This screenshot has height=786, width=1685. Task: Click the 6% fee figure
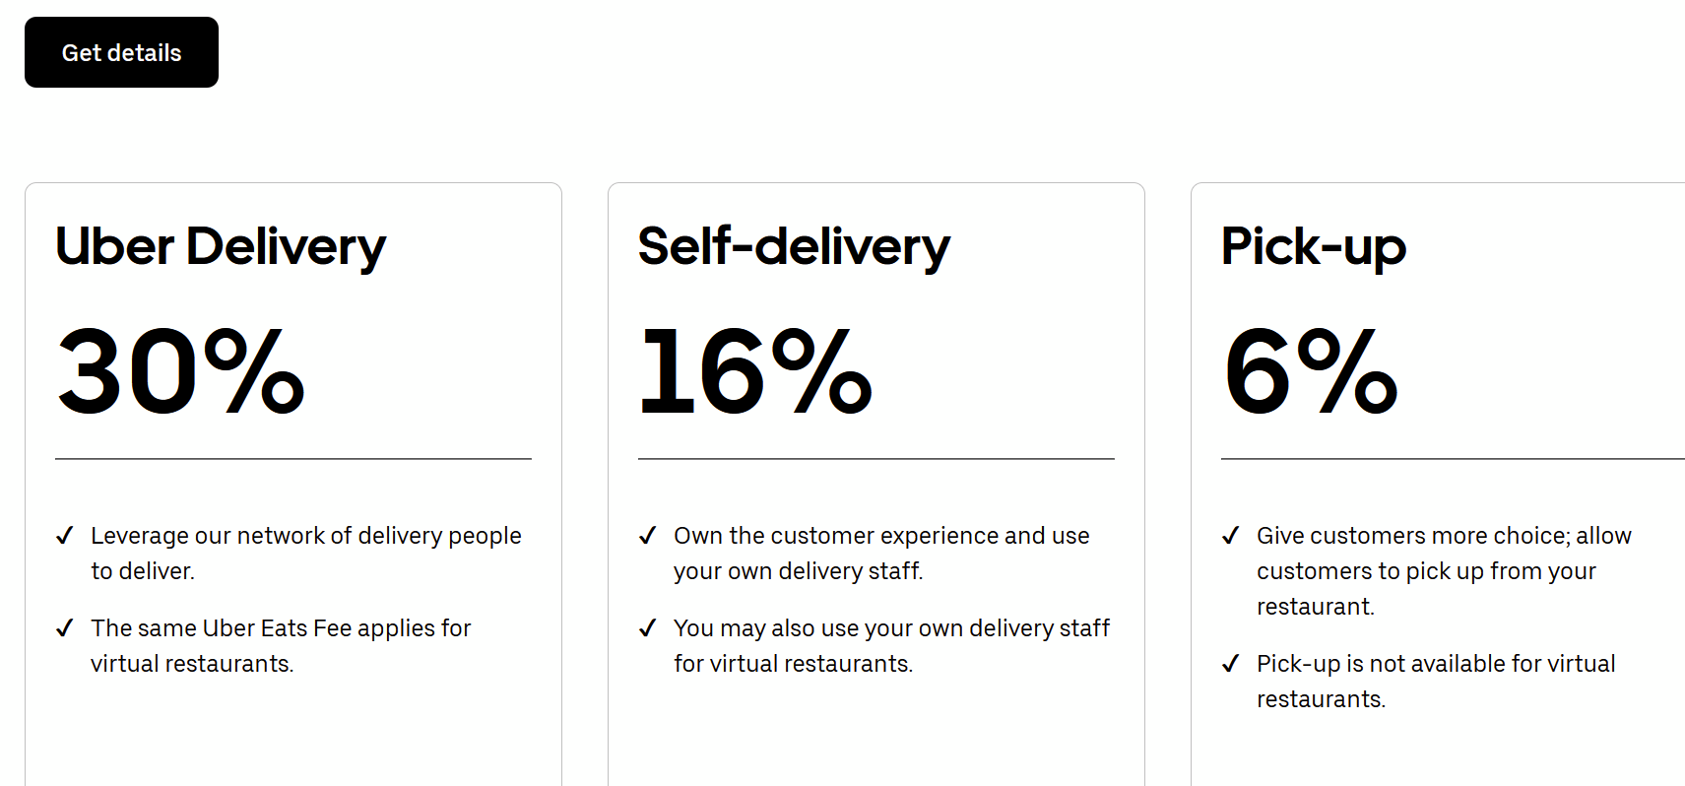click(1311, 372)
